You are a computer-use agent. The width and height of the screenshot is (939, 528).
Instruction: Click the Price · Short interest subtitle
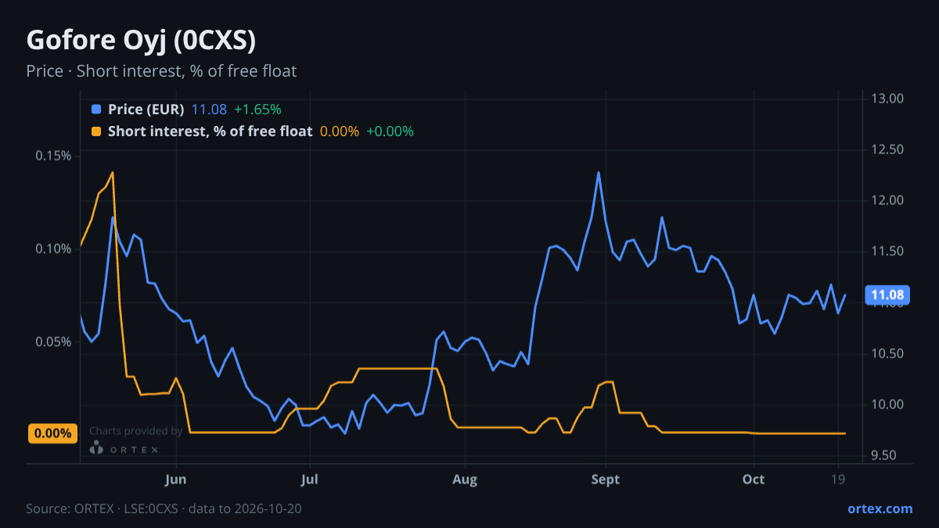click(161, 71)
